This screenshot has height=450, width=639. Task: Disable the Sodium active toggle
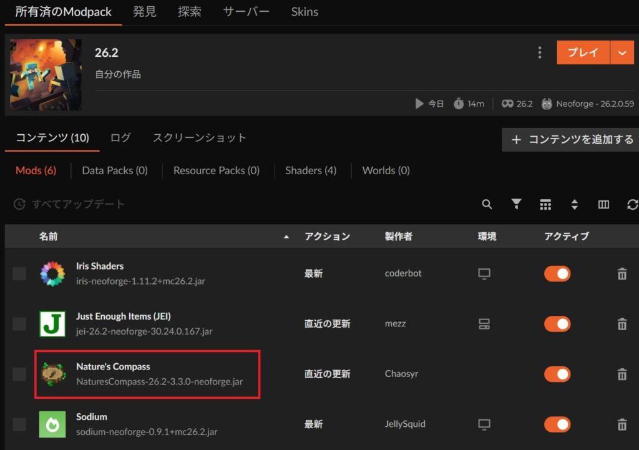pyautogui.click(x=557, y=424)
